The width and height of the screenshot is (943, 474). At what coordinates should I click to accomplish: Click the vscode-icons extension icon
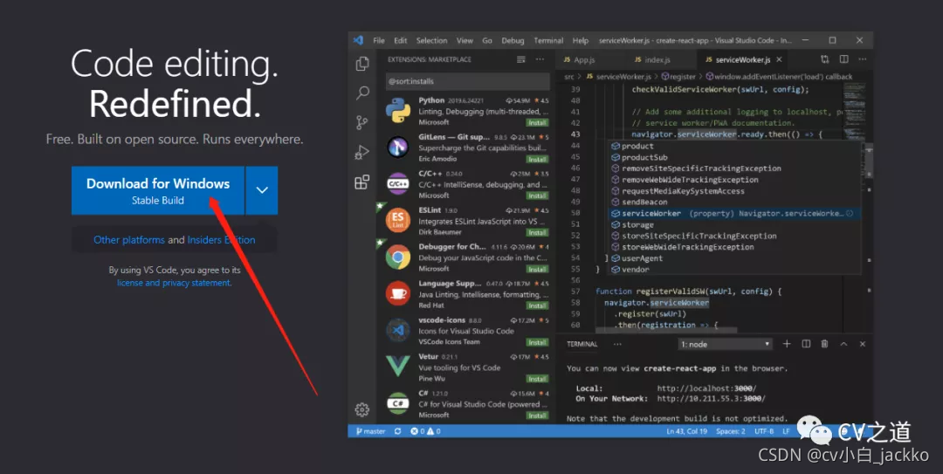pos(398,330)
